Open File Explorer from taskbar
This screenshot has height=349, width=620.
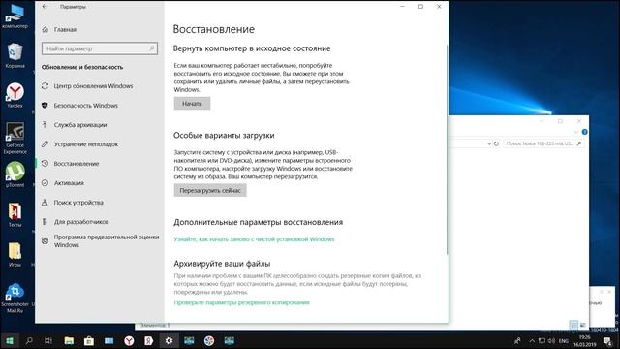point(69,340)
